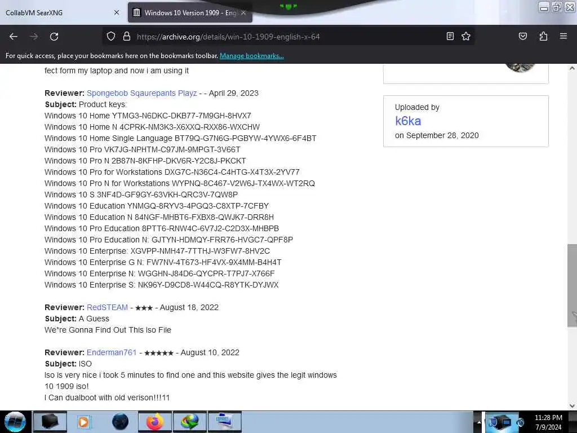Click the Windows 10 Home Single Language key

180,138
